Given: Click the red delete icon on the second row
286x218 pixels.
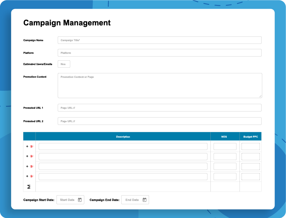Looking at the screenshot, I should [31, 156].
